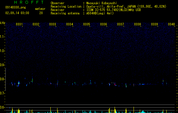Click the HROFFT title text
Viewport: 178px width, 113px height.
(x=29, y=2)
